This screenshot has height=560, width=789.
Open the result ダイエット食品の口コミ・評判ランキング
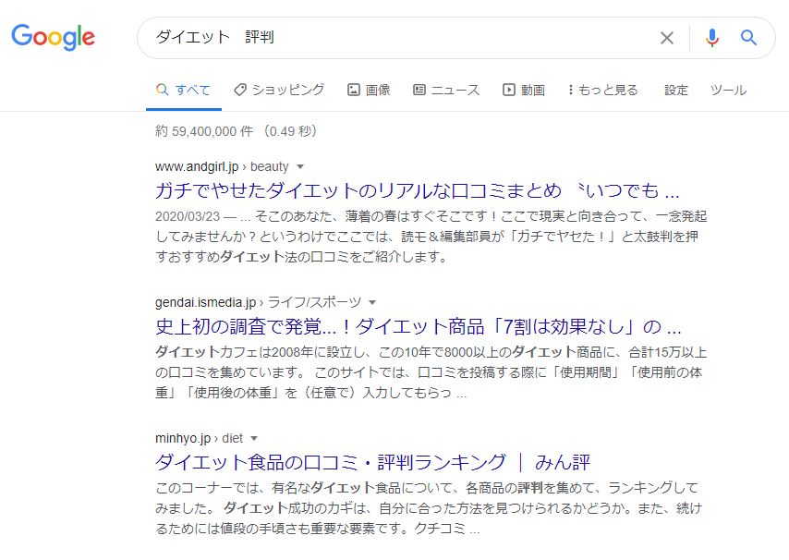(x=372, y=462)
